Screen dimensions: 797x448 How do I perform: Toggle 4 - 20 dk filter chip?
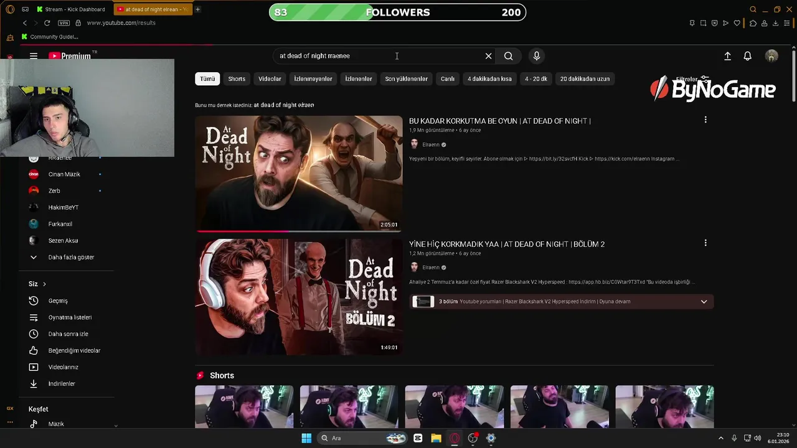(x=536, y=79)
